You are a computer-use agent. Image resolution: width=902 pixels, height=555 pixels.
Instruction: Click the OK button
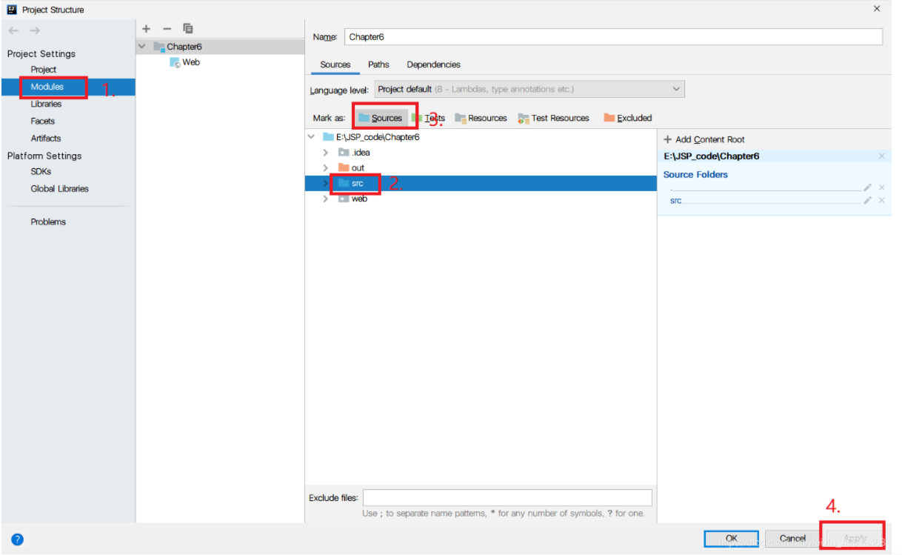point(731,539)
